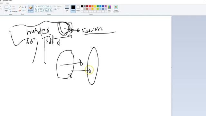Open the Select tool dropdown arrow

coord(6,12)
